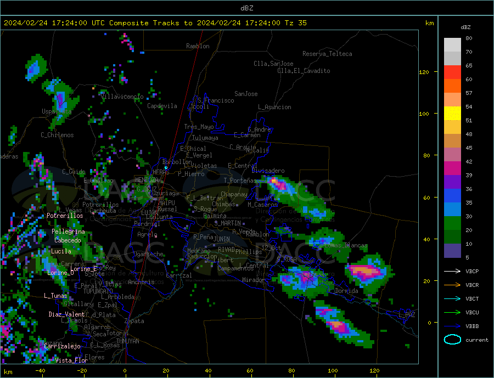Click the 'L_Asuncion' label
The width and height of the screenshot is (494, 378).
coord(274,107)
